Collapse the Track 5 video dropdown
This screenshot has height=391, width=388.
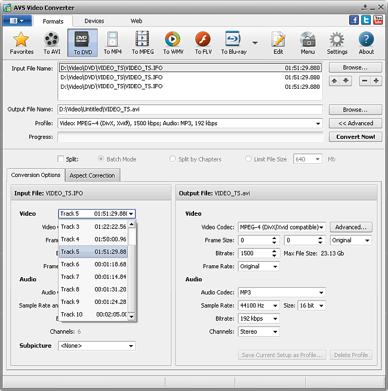pyautogui.click(x=131, y=214)
